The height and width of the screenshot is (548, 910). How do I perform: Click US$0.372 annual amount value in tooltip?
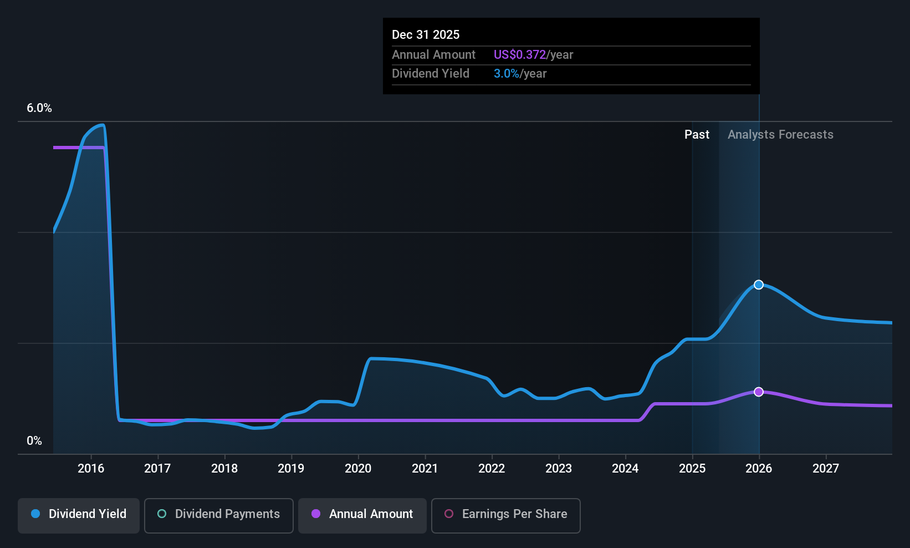tap(520, 55)
